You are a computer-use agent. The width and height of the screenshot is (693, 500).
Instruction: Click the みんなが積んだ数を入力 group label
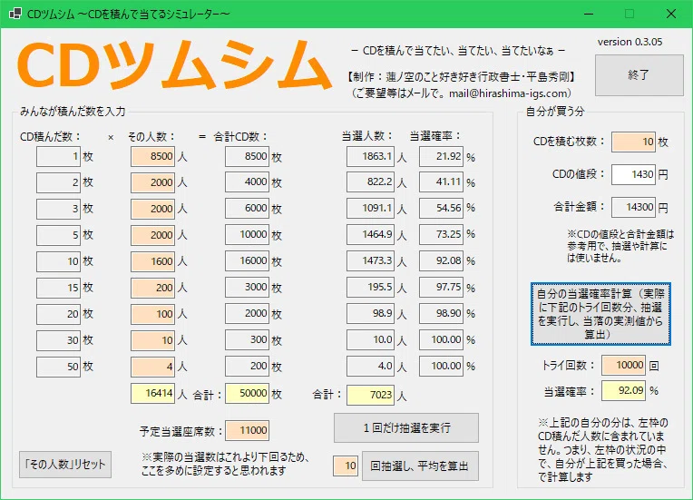pyautogui.click(x=73, y=112)
